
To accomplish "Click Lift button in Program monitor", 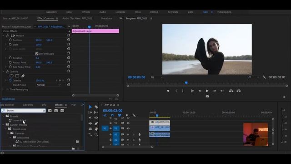I will tap(231, 91).
